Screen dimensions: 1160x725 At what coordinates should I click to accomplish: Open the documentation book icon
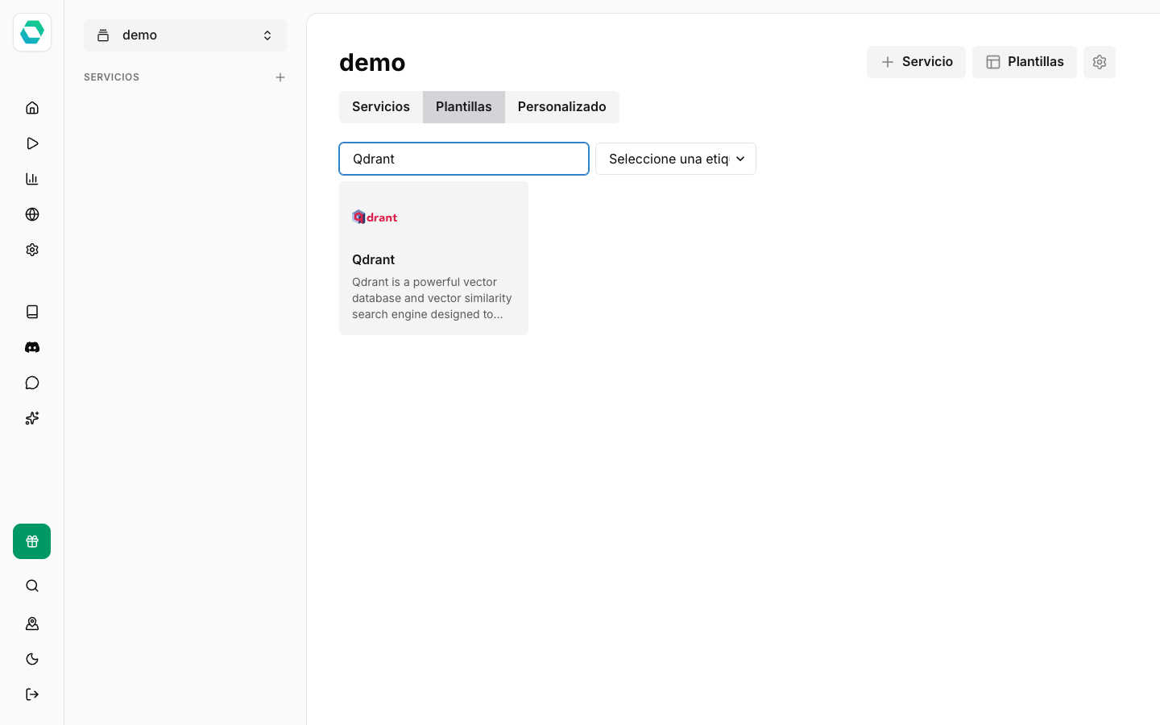(x=32, y=312)
